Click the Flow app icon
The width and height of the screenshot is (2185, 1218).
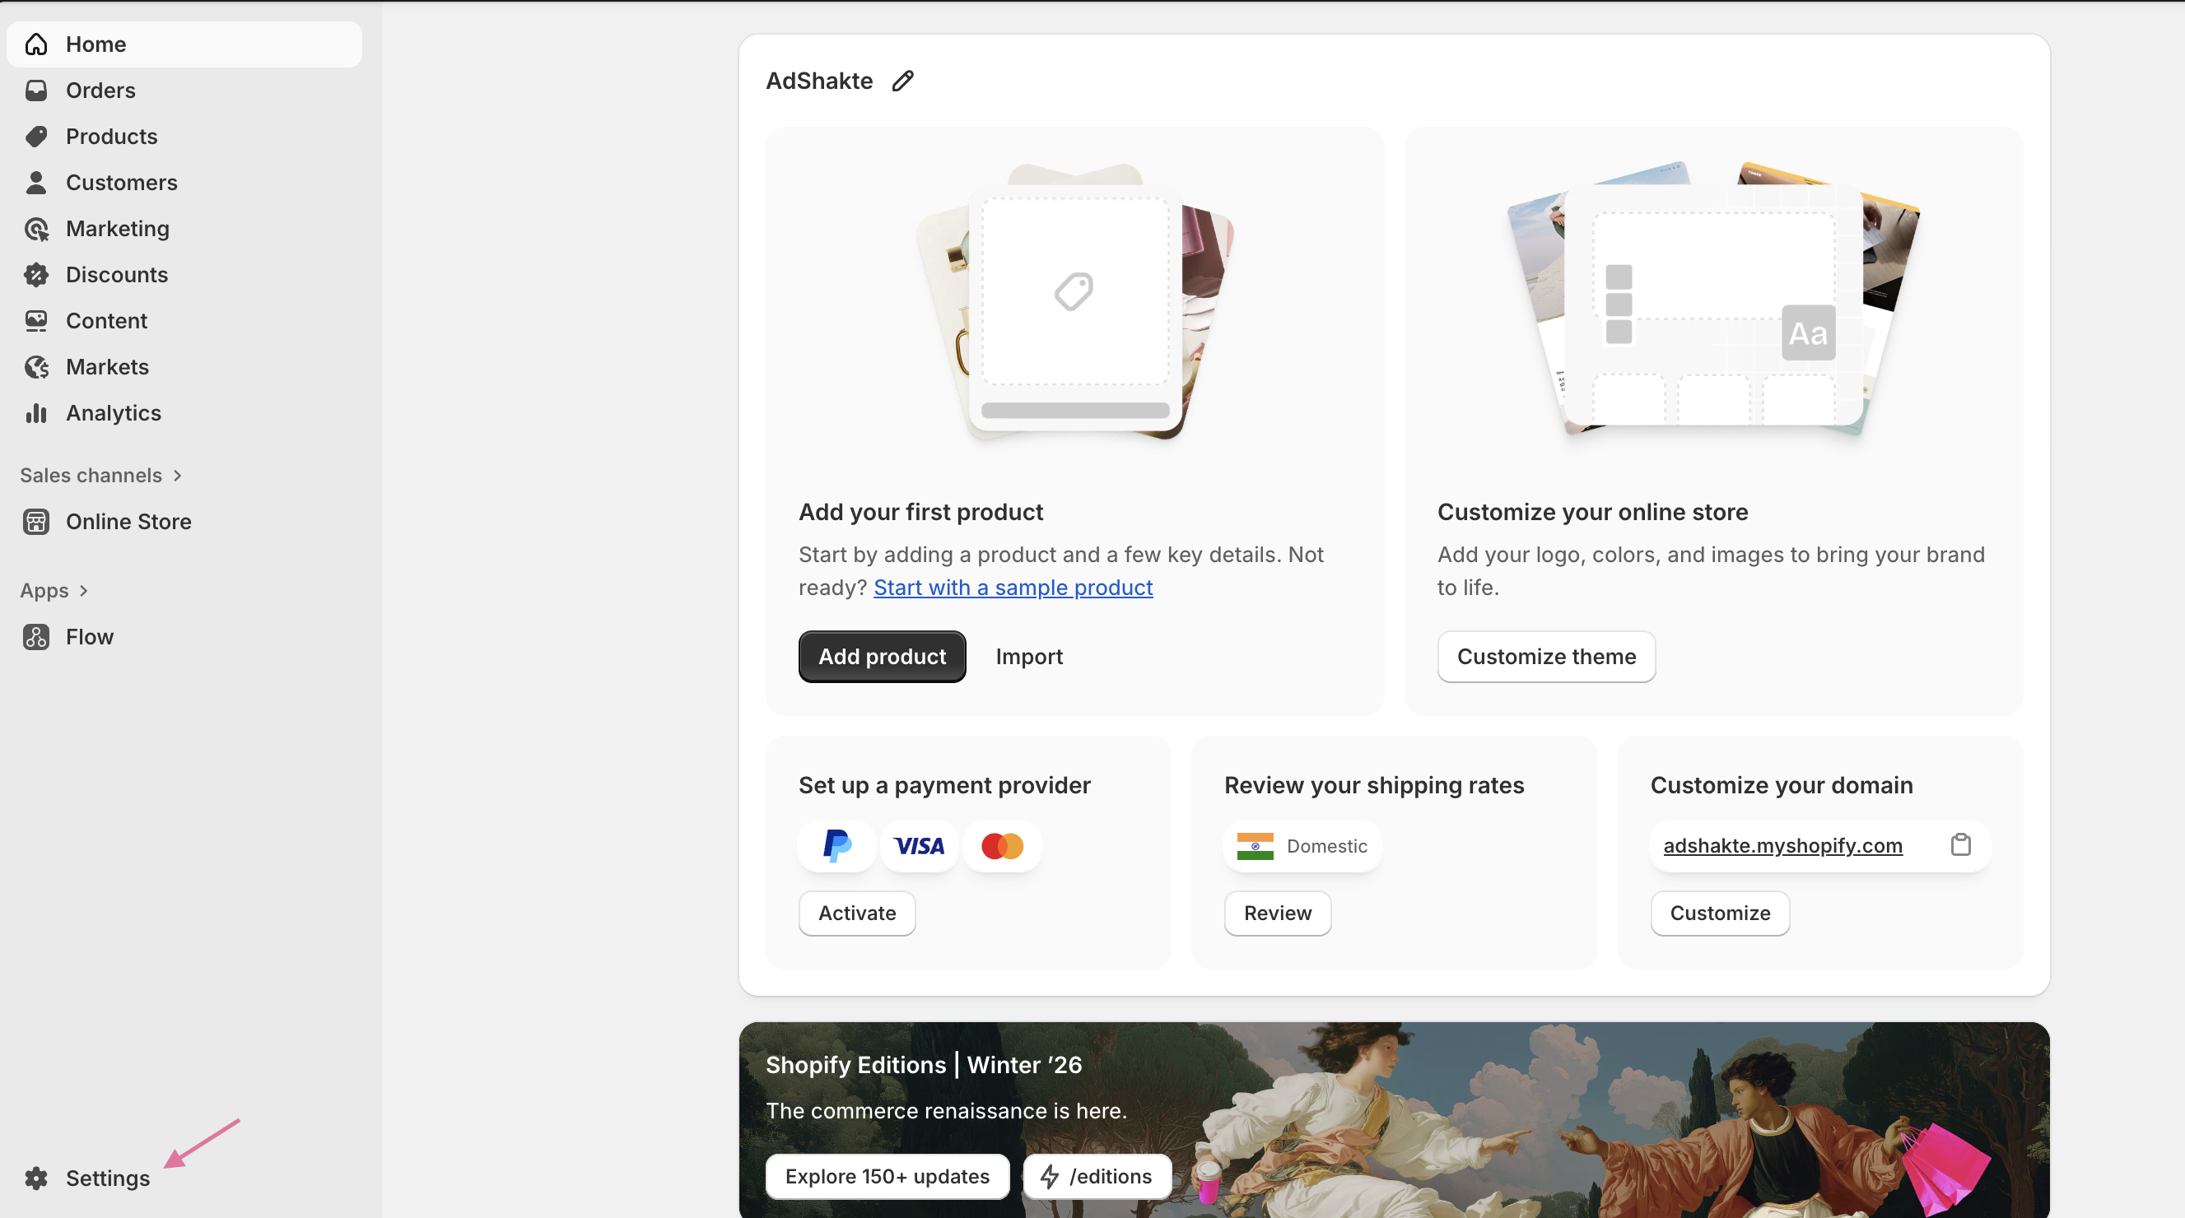[35, 636]
